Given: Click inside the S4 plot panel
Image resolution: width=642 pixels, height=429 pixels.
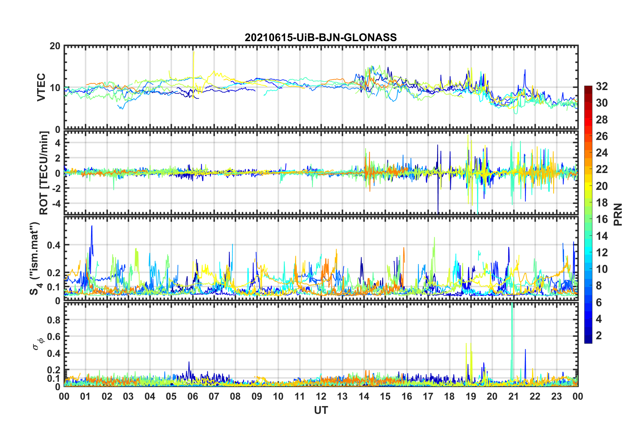Looking at the screenshot, I should click(321, 259).
